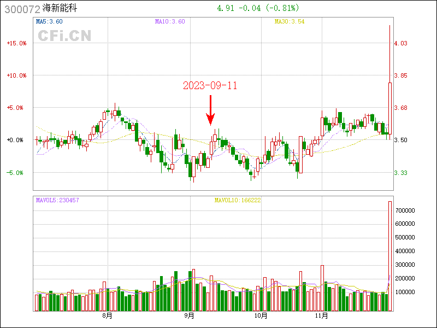Click the 4.03 price level label
The height and width of the screenshot is (328, 437).
(x=400, y=43)
